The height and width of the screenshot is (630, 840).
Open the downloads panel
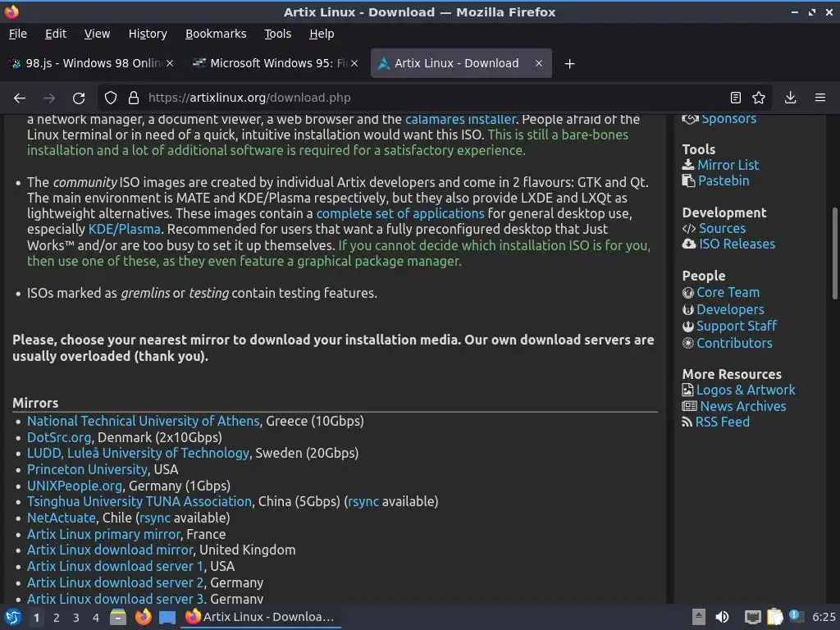tap(790, 98)
